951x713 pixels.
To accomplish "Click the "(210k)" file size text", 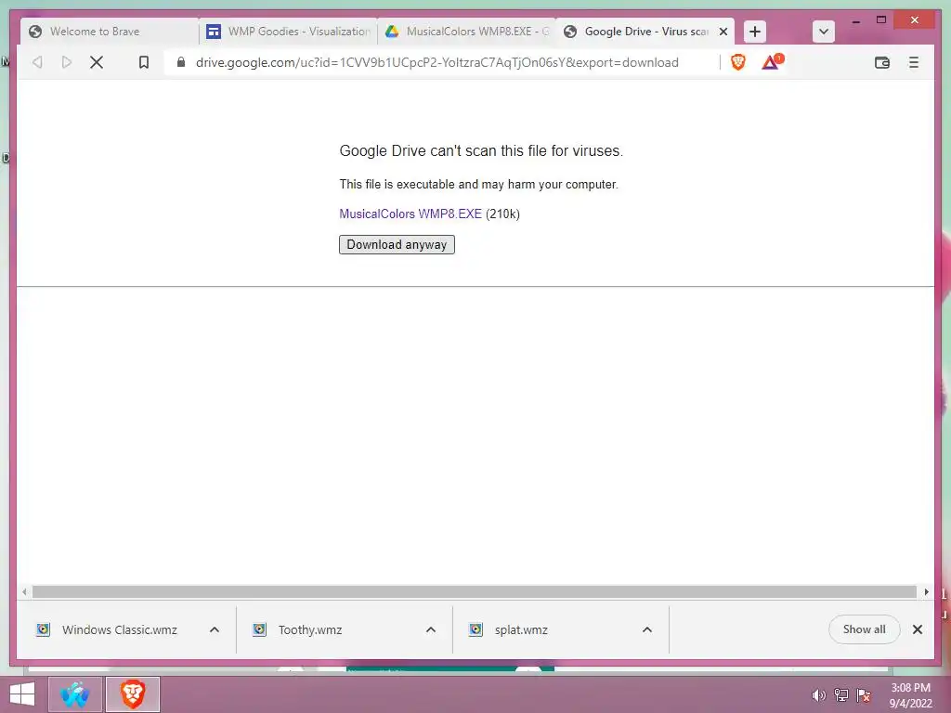I will pyautogui.click(x=502, y=214).
